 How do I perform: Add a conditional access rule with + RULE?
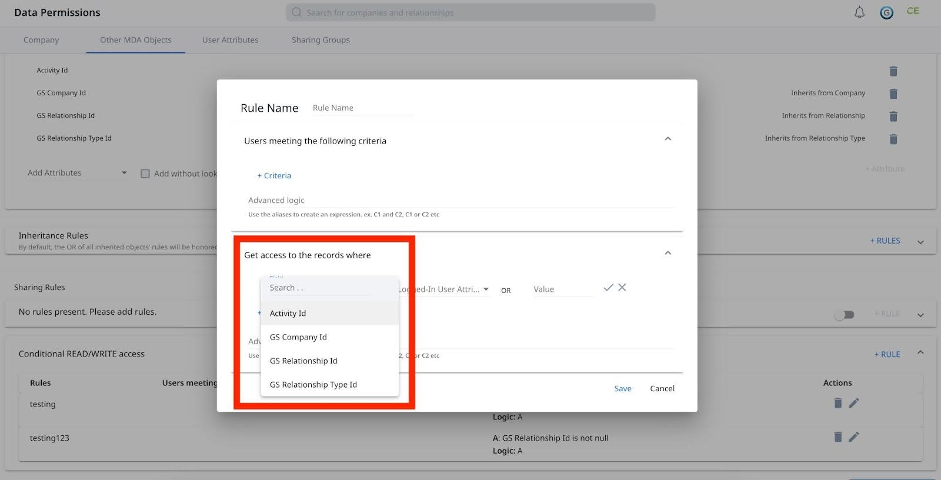887,354
